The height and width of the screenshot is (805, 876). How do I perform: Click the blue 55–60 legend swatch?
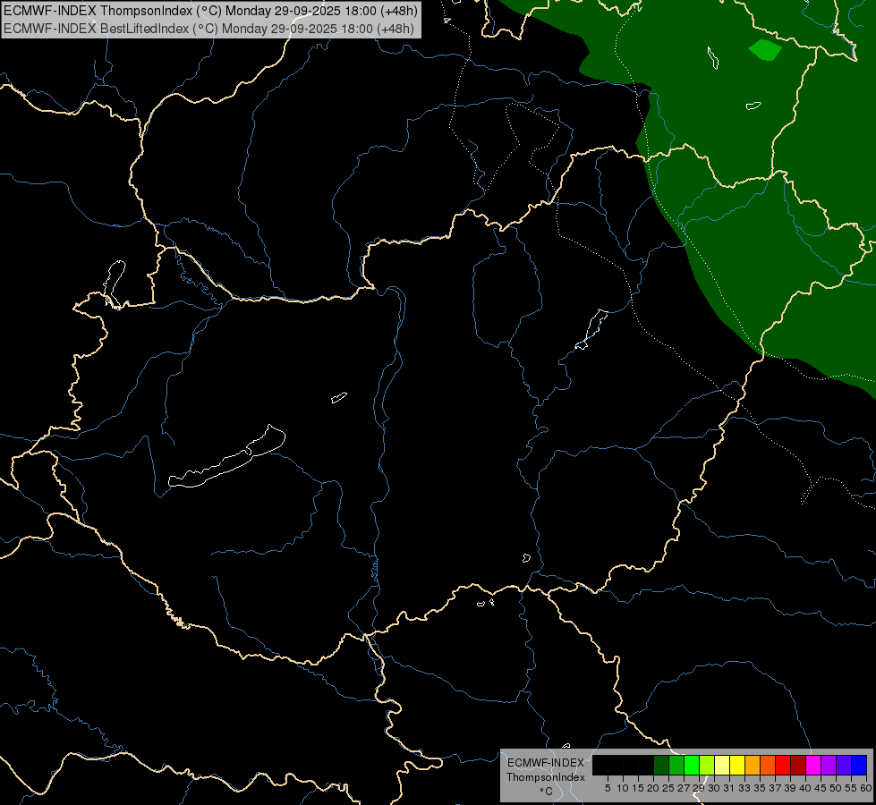click(859, 766)
